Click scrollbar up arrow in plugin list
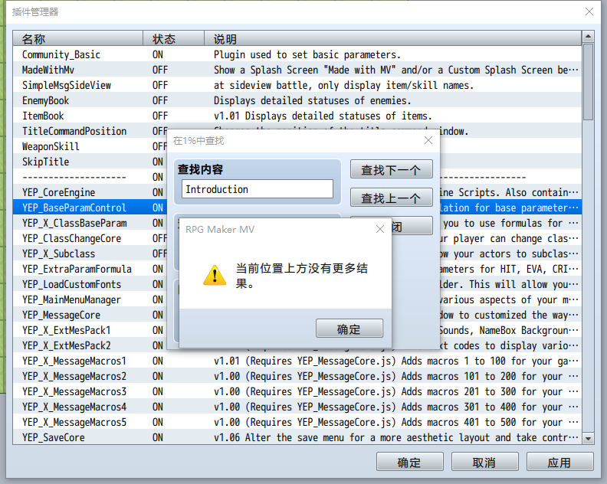The image size is (607, 484). (x=588, y=36)
